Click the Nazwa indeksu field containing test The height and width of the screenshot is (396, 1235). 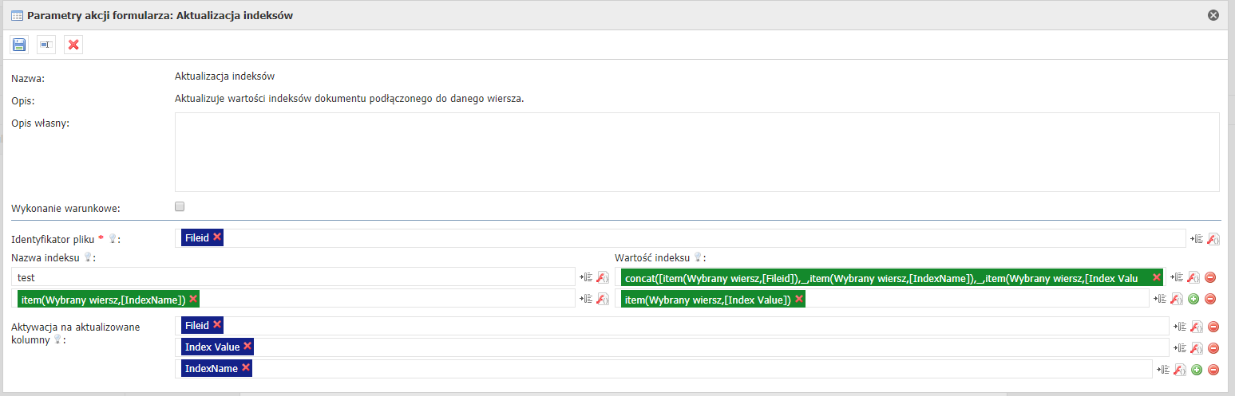point(291,277)
